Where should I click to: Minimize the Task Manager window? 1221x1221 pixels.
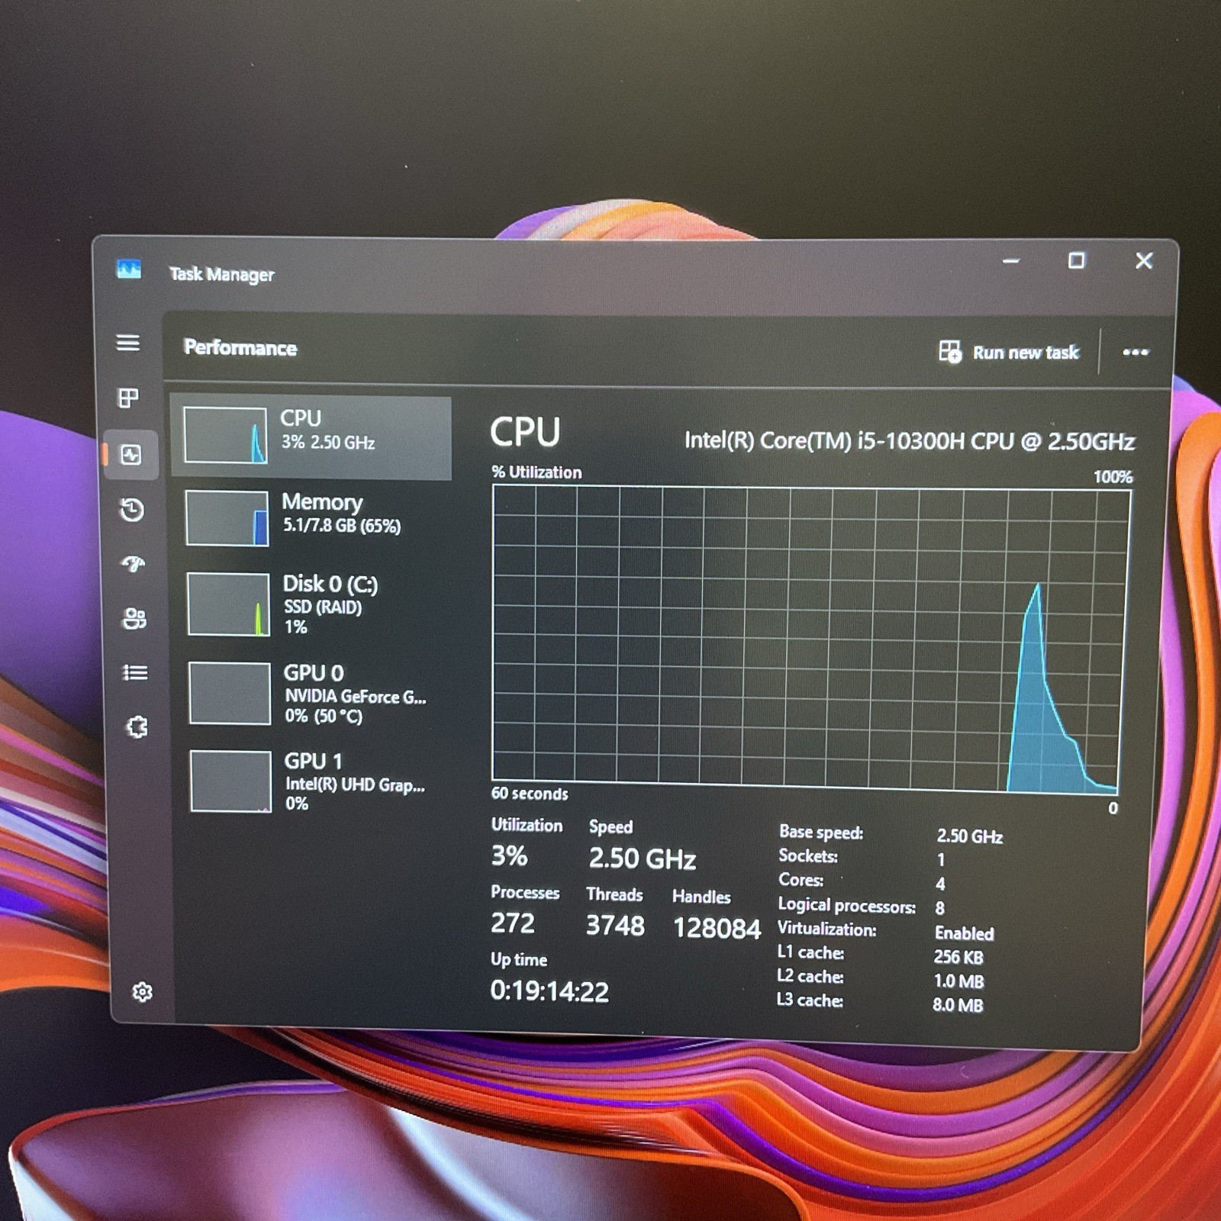[1011, 261]
